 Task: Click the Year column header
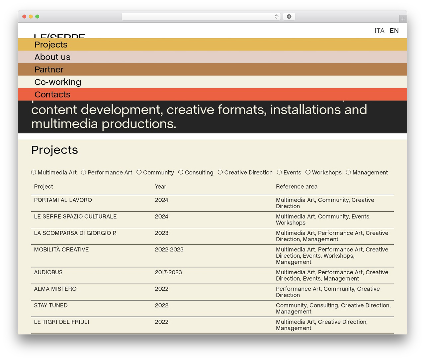pyautogui.click(x=160, y=187)
